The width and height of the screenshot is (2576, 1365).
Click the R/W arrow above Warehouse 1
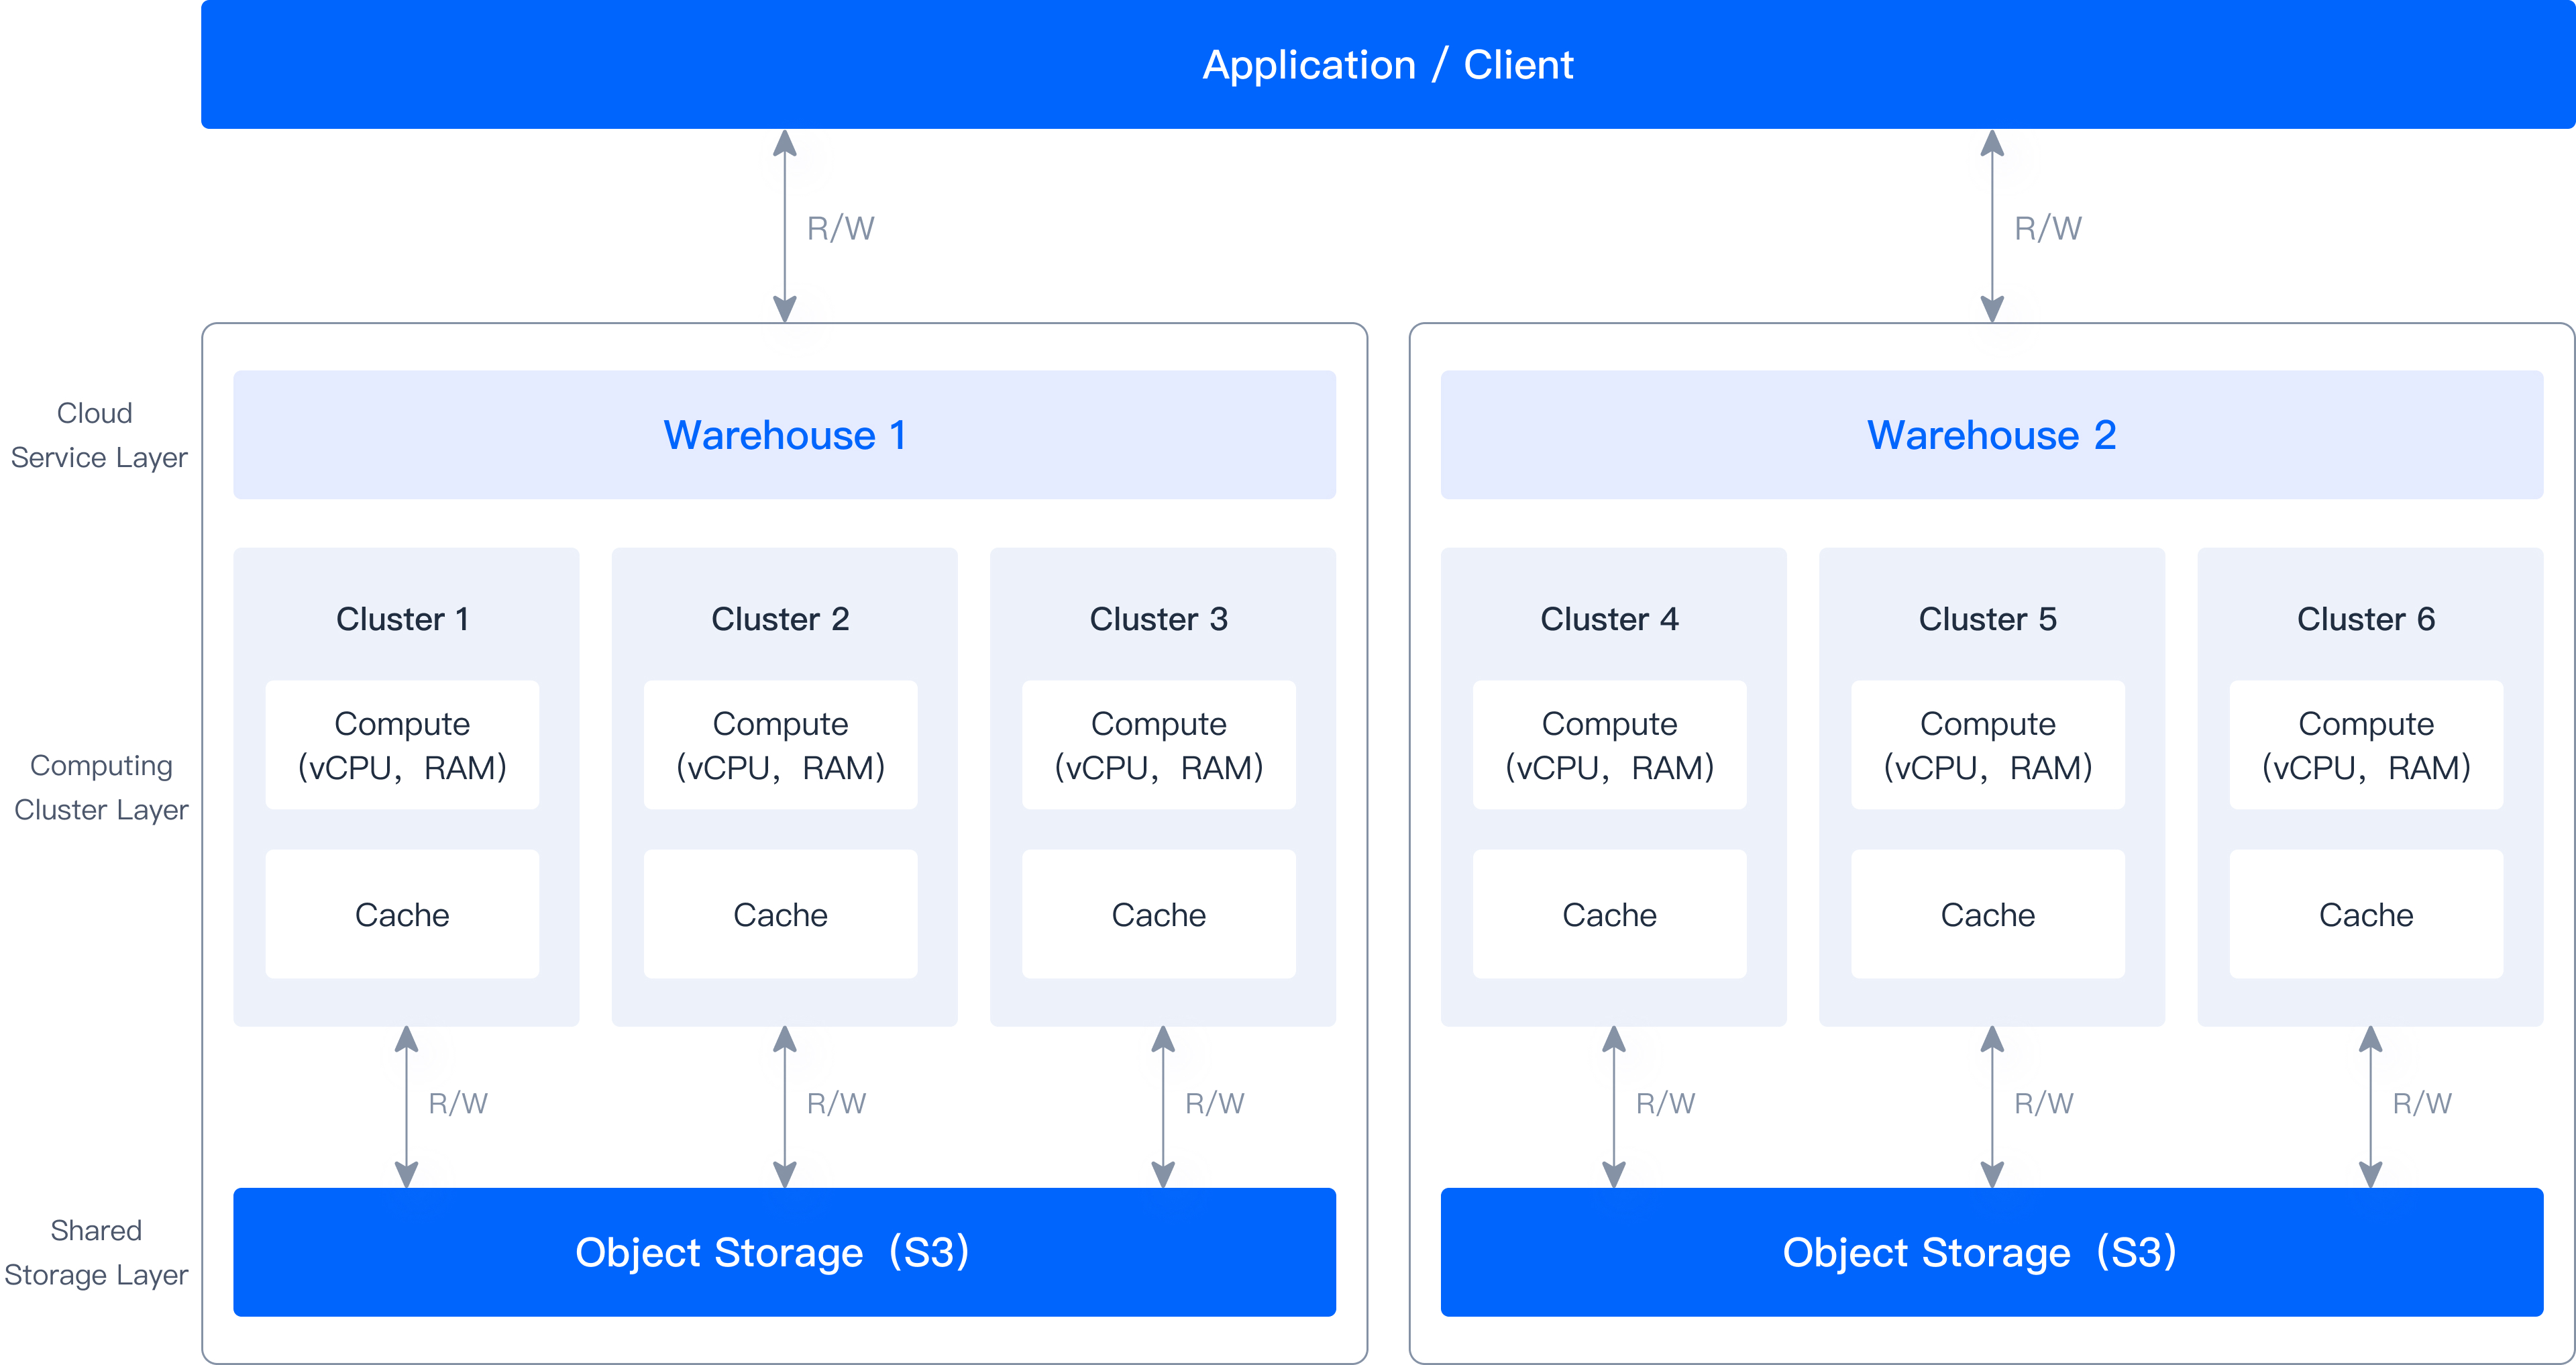[785, 226]
